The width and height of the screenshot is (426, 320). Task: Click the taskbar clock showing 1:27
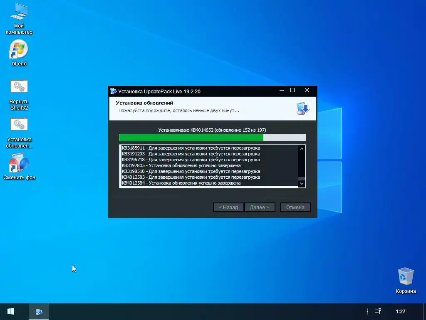click(x=401, y=312)
